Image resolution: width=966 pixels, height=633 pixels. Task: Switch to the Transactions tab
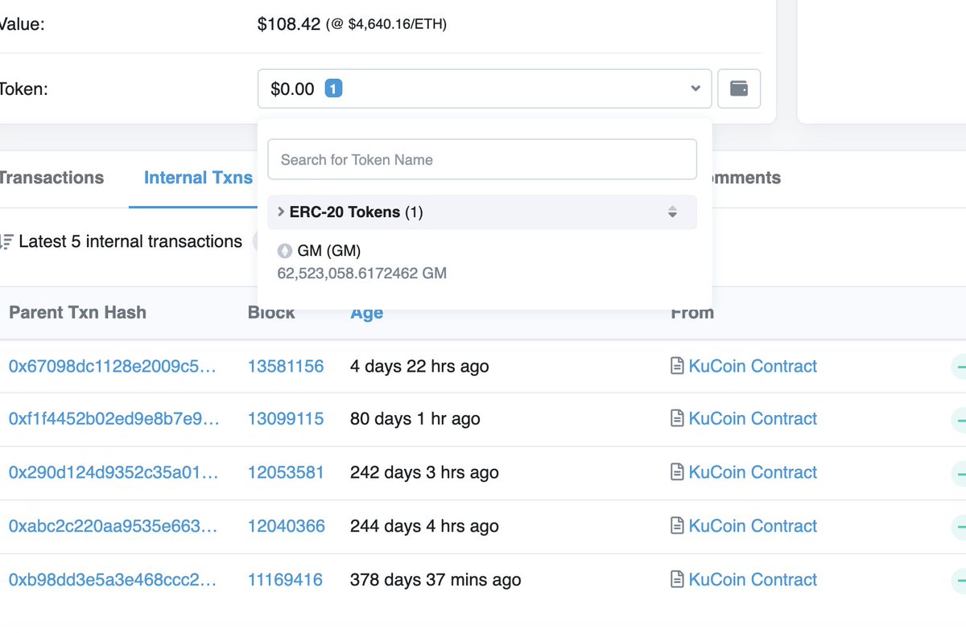pyautogui.click(x=51, y=178)
